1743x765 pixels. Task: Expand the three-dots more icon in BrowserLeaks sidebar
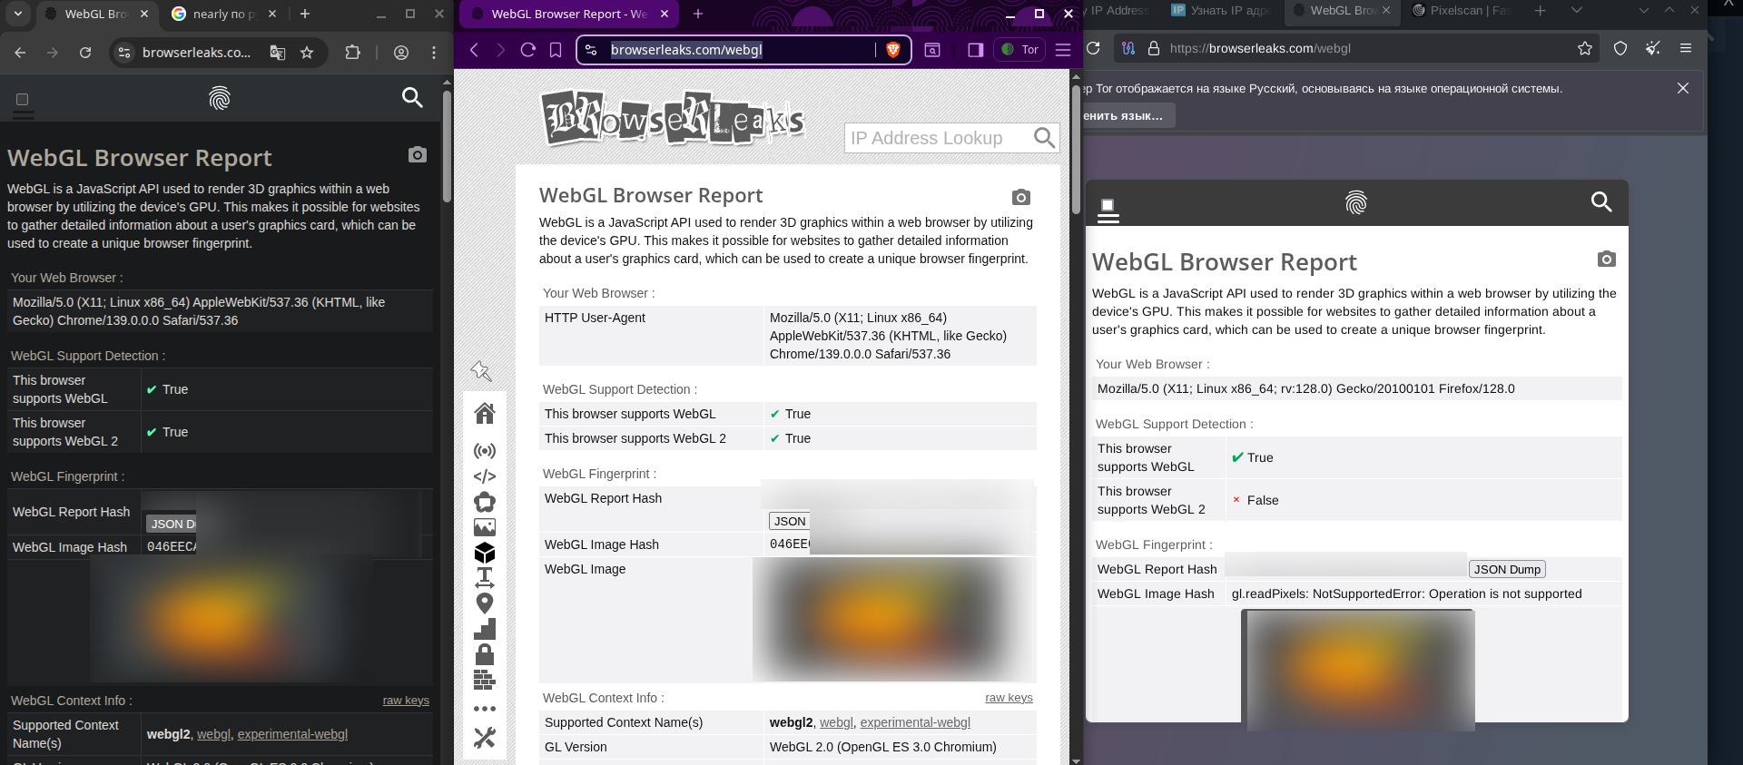pos(485,709)
